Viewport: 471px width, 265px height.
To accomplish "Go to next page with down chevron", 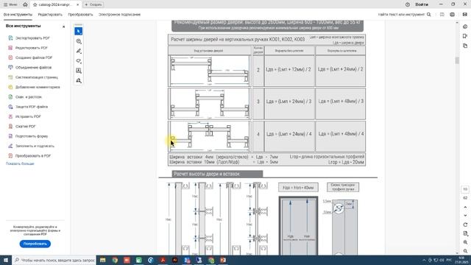I will [x=465, y=216].
